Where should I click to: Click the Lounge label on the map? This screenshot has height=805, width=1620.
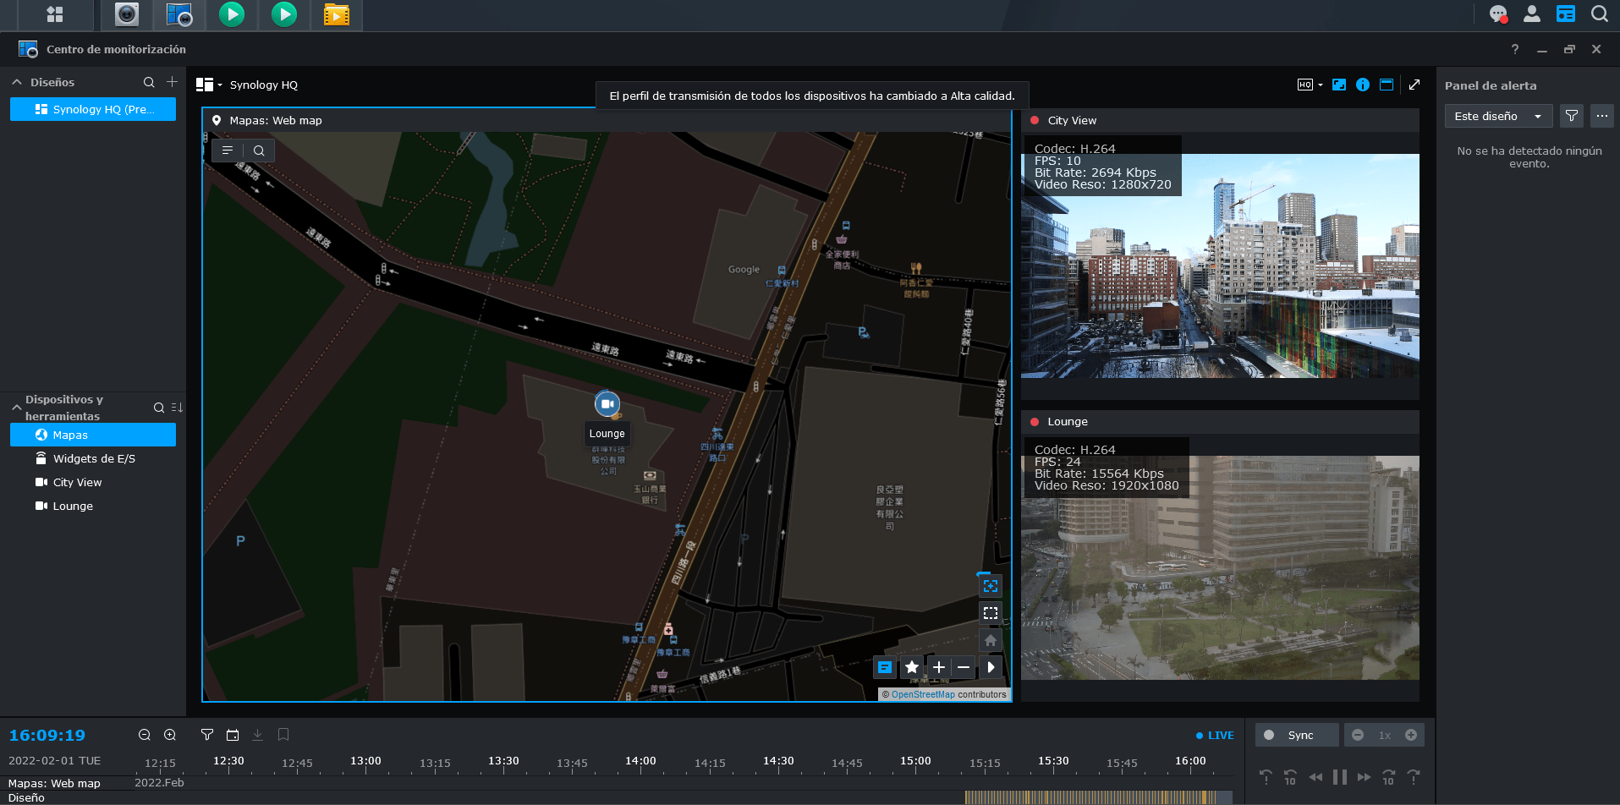[x=607, y=434]
